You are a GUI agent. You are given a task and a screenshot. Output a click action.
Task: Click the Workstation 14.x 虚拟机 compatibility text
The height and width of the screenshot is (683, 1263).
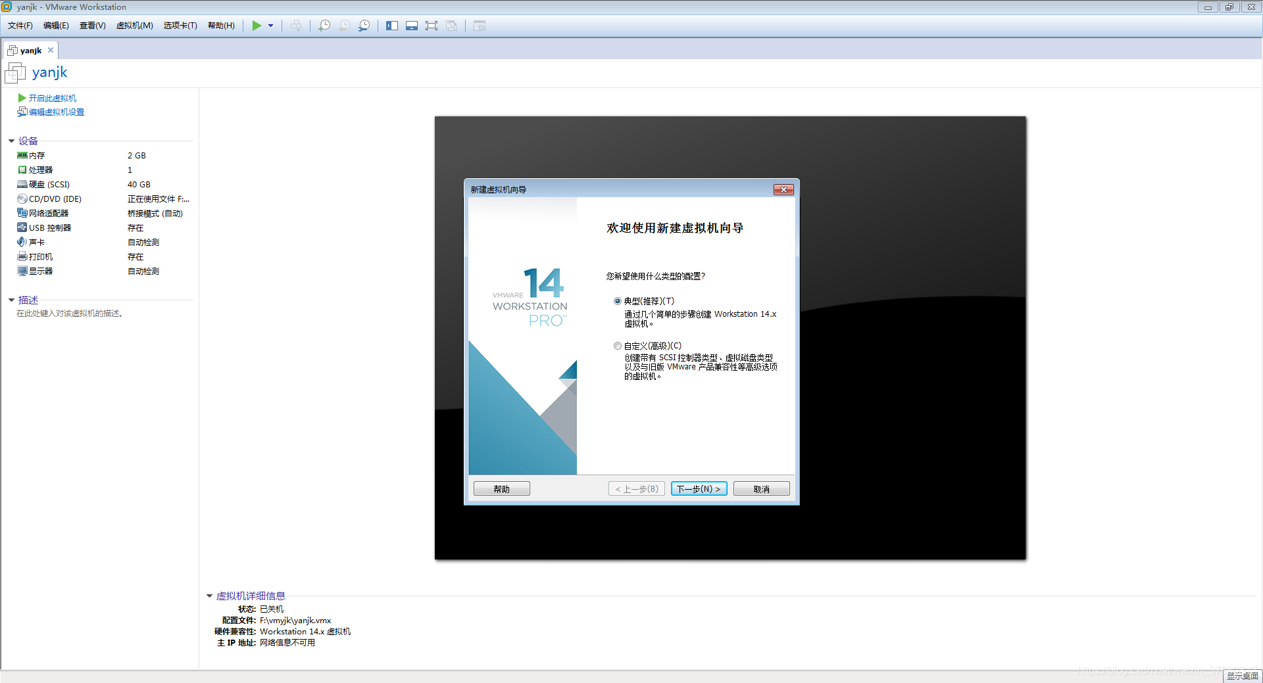click(x=305, y=632)
